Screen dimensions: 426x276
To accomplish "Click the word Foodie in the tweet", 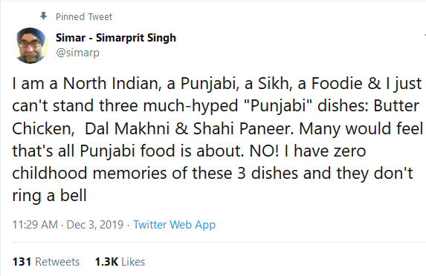I will 337,83.
